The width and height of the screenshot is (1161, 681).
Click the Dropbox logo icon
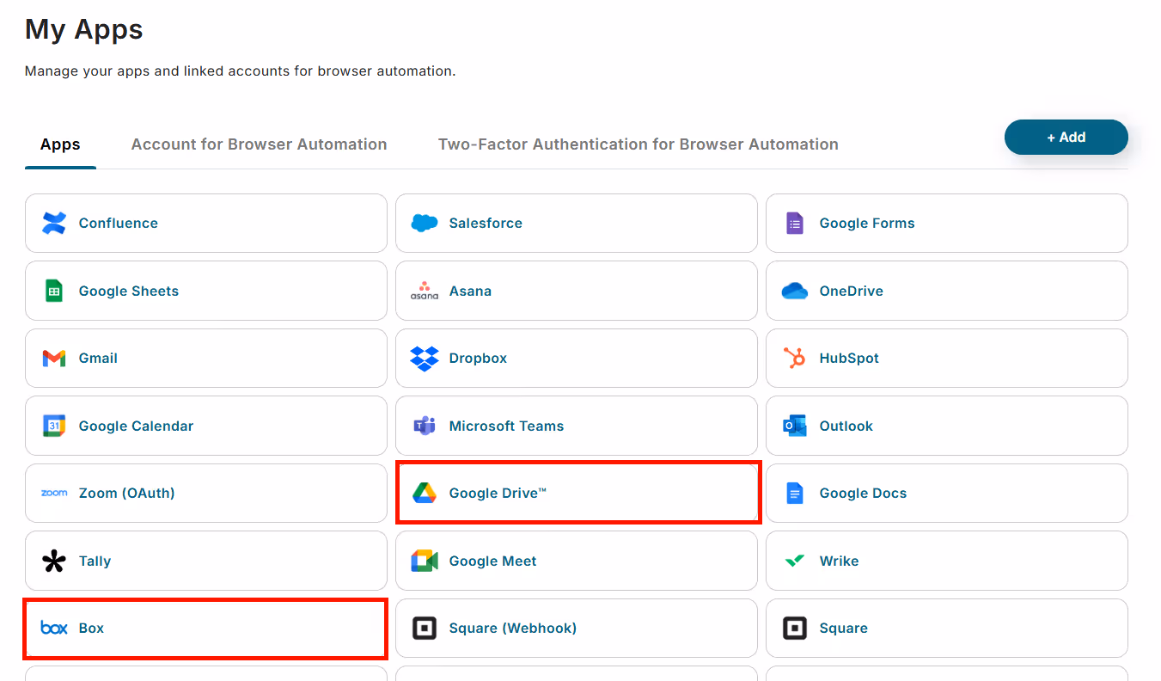[425, 358]
